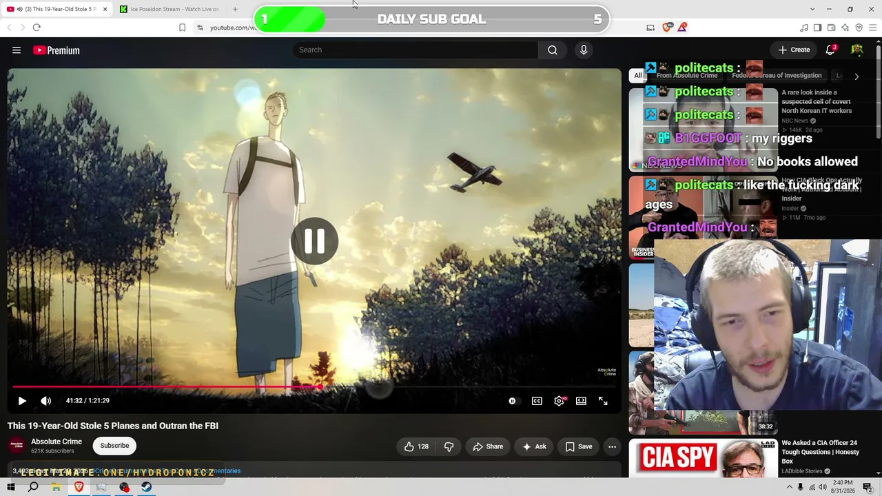Open Steam from the taskbar
This screenshot has height=496, width=882.
tap(147, 487)
